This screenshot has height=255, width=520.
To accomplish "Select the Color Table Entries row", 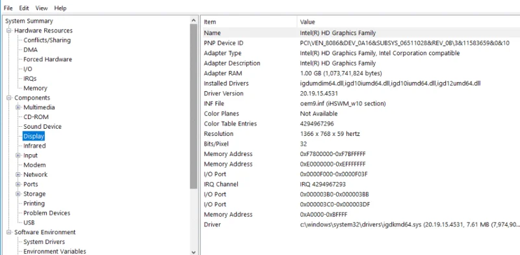I will [x=361, y=124].
